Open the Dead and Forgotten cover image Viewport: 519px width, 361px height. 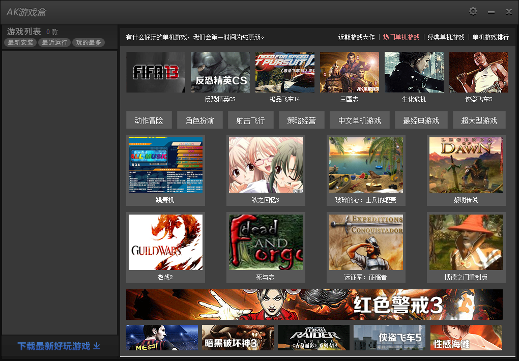click(x=266, y=242)
